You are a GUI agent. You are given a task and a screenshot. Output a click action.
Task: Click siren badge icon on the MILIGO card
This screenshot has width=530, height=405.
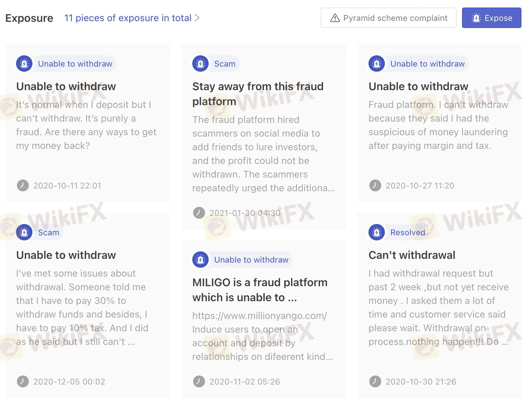[x=200, y=260]
